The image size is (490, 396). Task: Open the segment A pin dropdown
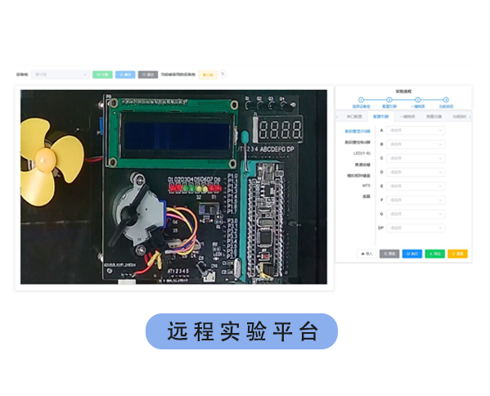pyautogui.click(x=416, y=130)
